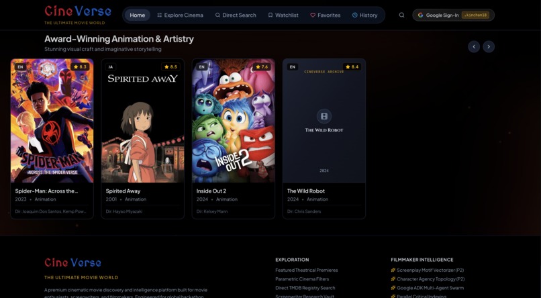
Task: Click the 7.6 star rating badge
Action: [x=262, y=67]
